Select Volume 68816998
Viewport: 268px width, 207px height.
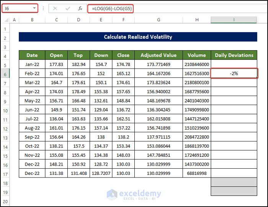click(x=197, y=173)
